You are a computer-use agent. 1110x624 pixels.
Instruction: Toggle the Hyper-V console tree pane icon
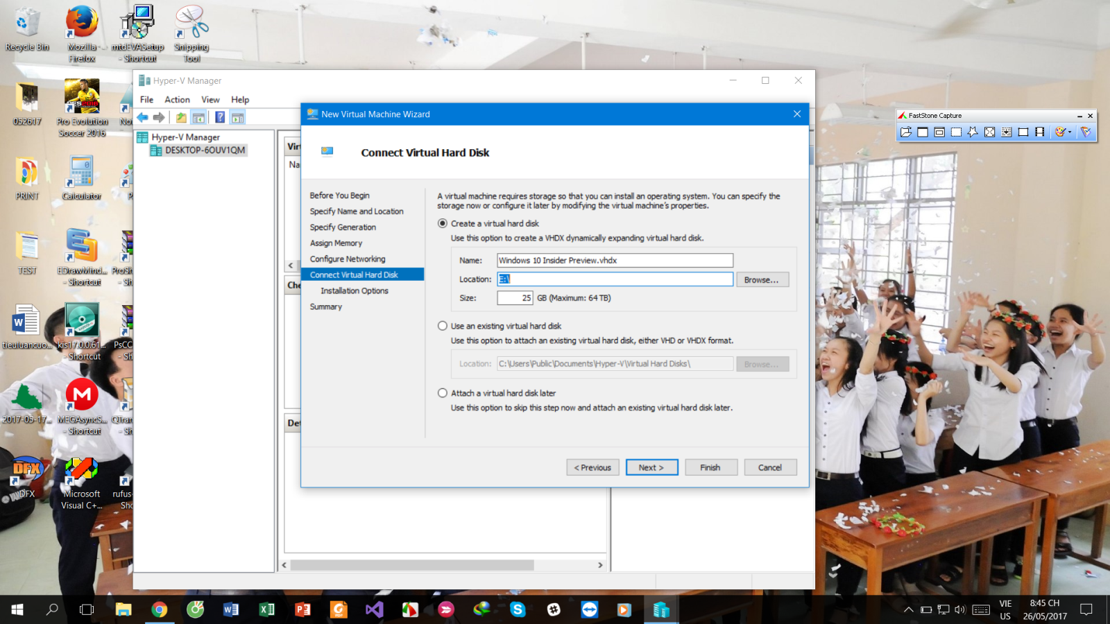point(198,116)
